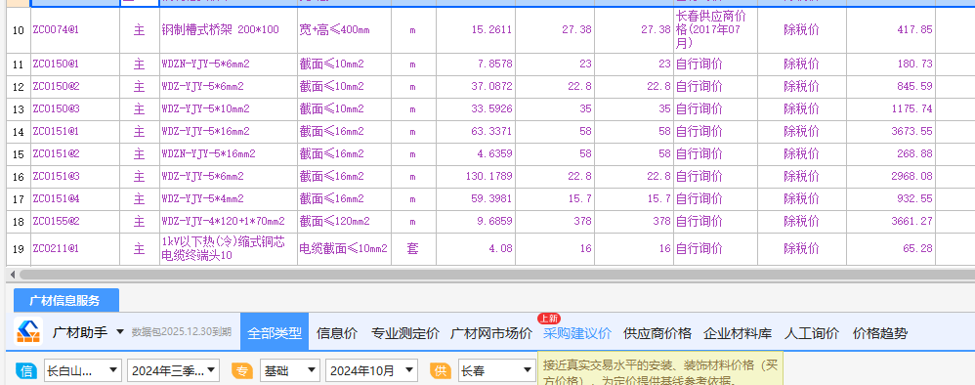Select the WDZ-YJY-5*4mm2 name cell
Screen dimensions: 975x385
coord(229,199)
